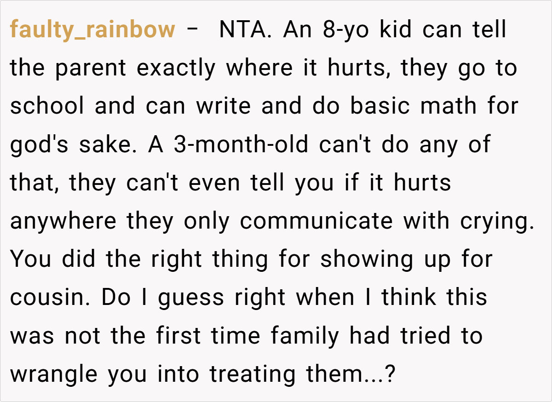
Task: Click the word "anywhere" in the comment
Action: 63,221
